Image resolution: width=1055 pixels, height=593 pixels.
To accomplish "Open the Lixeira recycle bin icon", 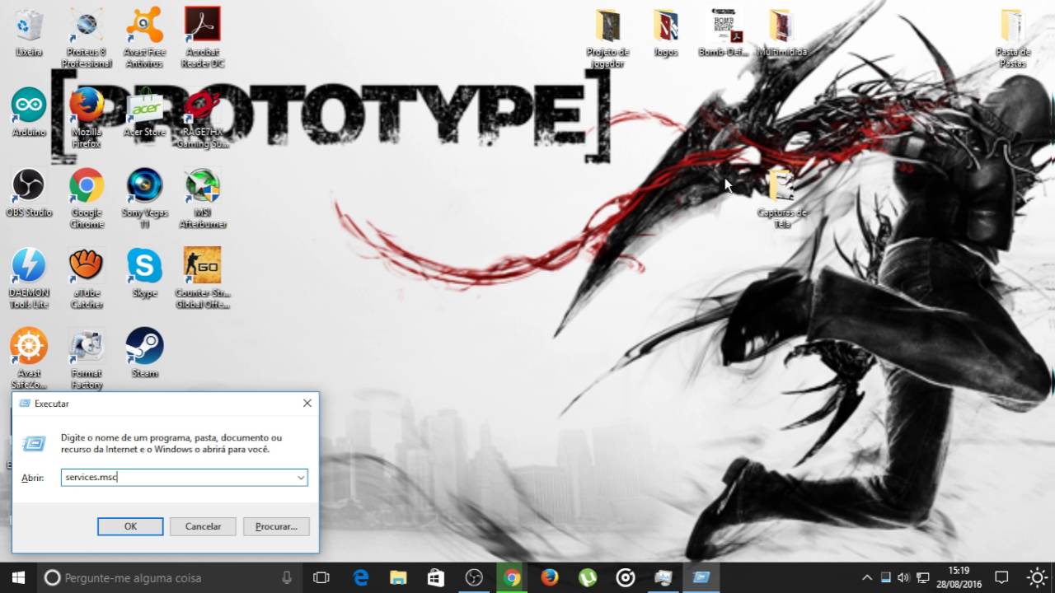I will (29, 32).
